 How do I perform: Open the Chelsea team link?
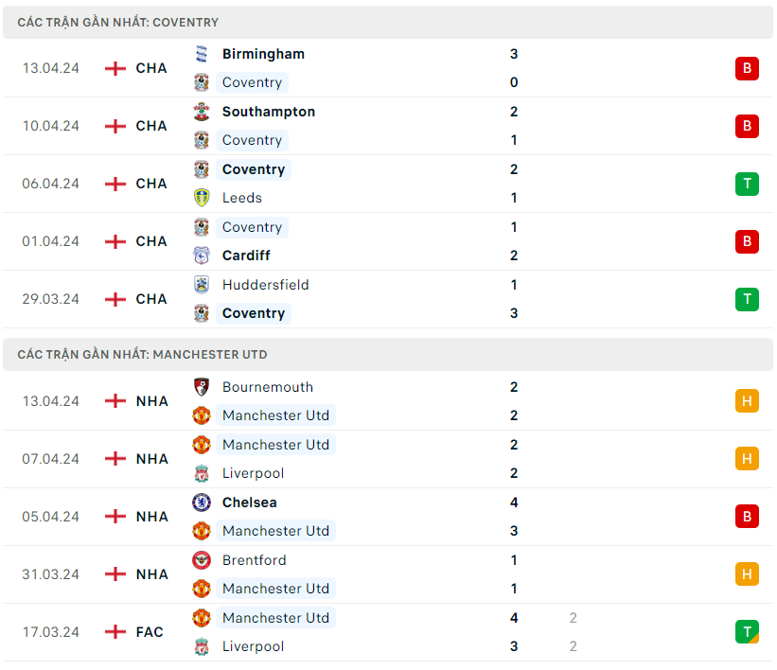pos(250,502)
